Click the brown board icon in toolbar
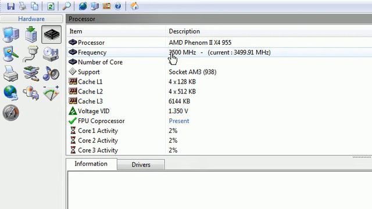 (106, 6)
